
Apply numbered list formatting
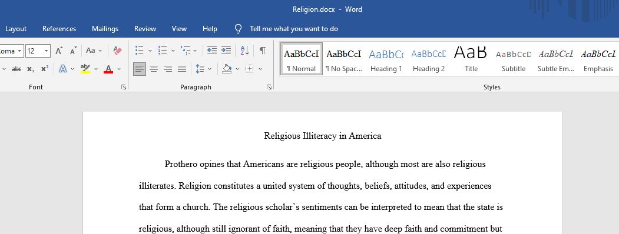coord(162,51)
